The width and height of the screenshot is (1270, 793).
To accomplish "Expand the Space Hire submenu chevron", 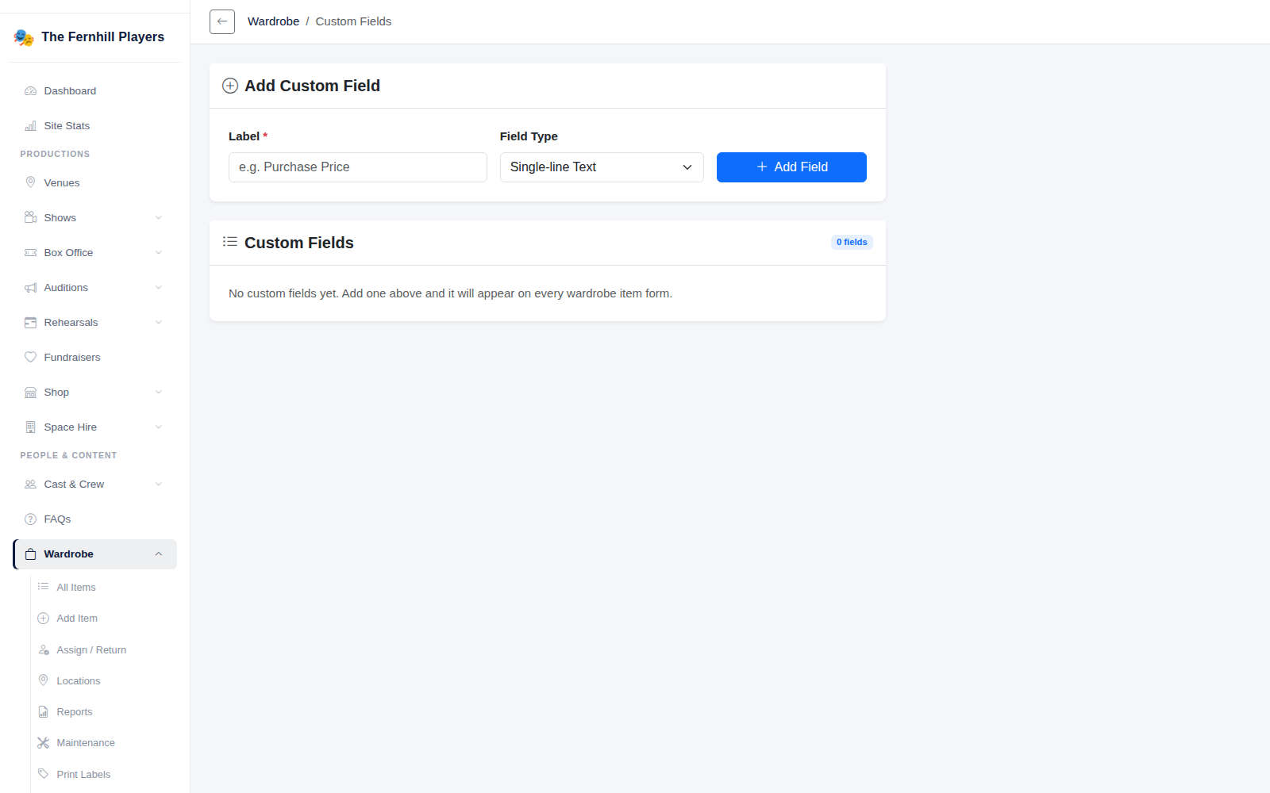I will click(159, 427).
